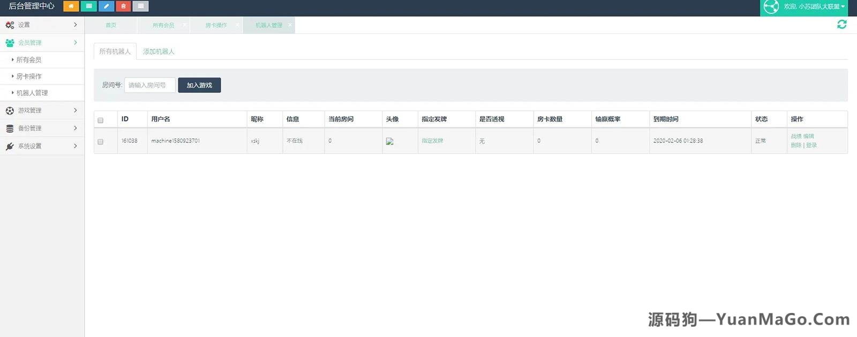Click the database icon next to 备份管理
The image size is (857, 337).
coord(10,128)
